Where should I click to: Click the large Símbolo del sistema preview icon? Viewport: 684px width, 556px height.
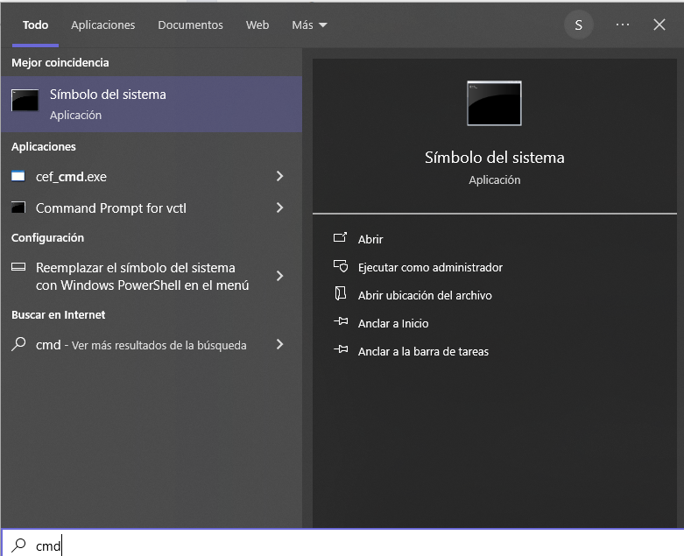tap(494, 103)
